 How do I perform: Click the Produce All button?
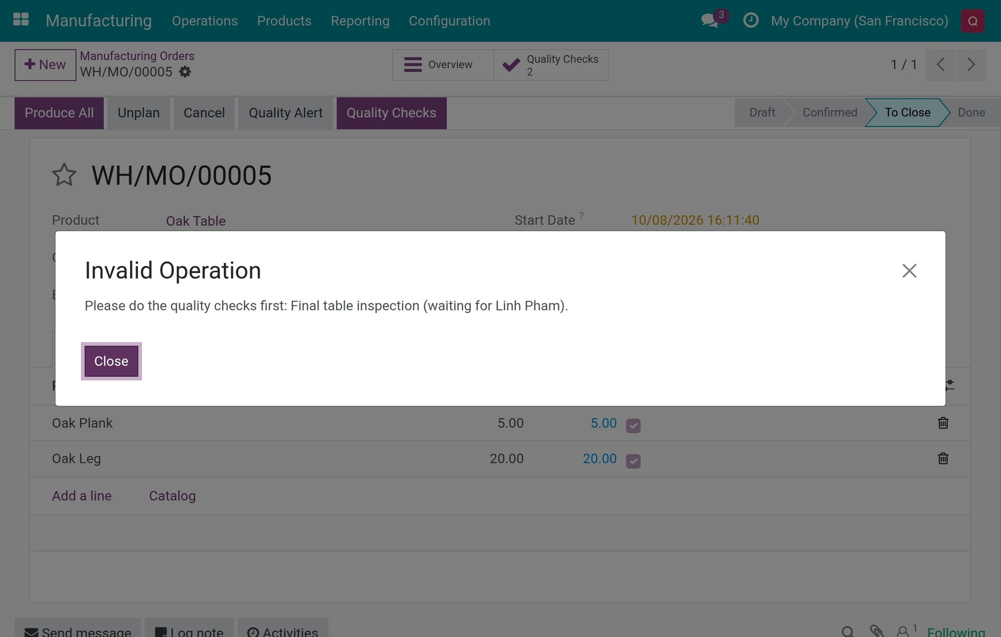[x=59, y=113]
